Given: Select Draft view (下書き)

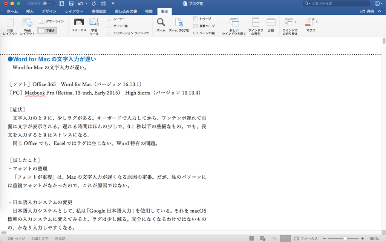Looking at the screenshot, I should click(47, 31).
